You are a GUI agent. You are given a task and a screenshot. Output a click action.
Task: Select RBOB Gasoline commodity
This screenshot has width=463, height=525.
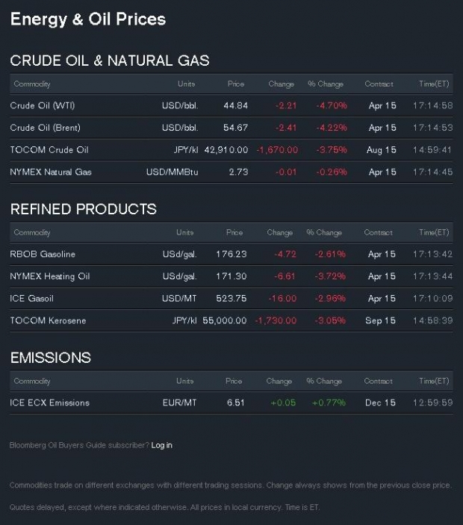[x=43, y=254]
